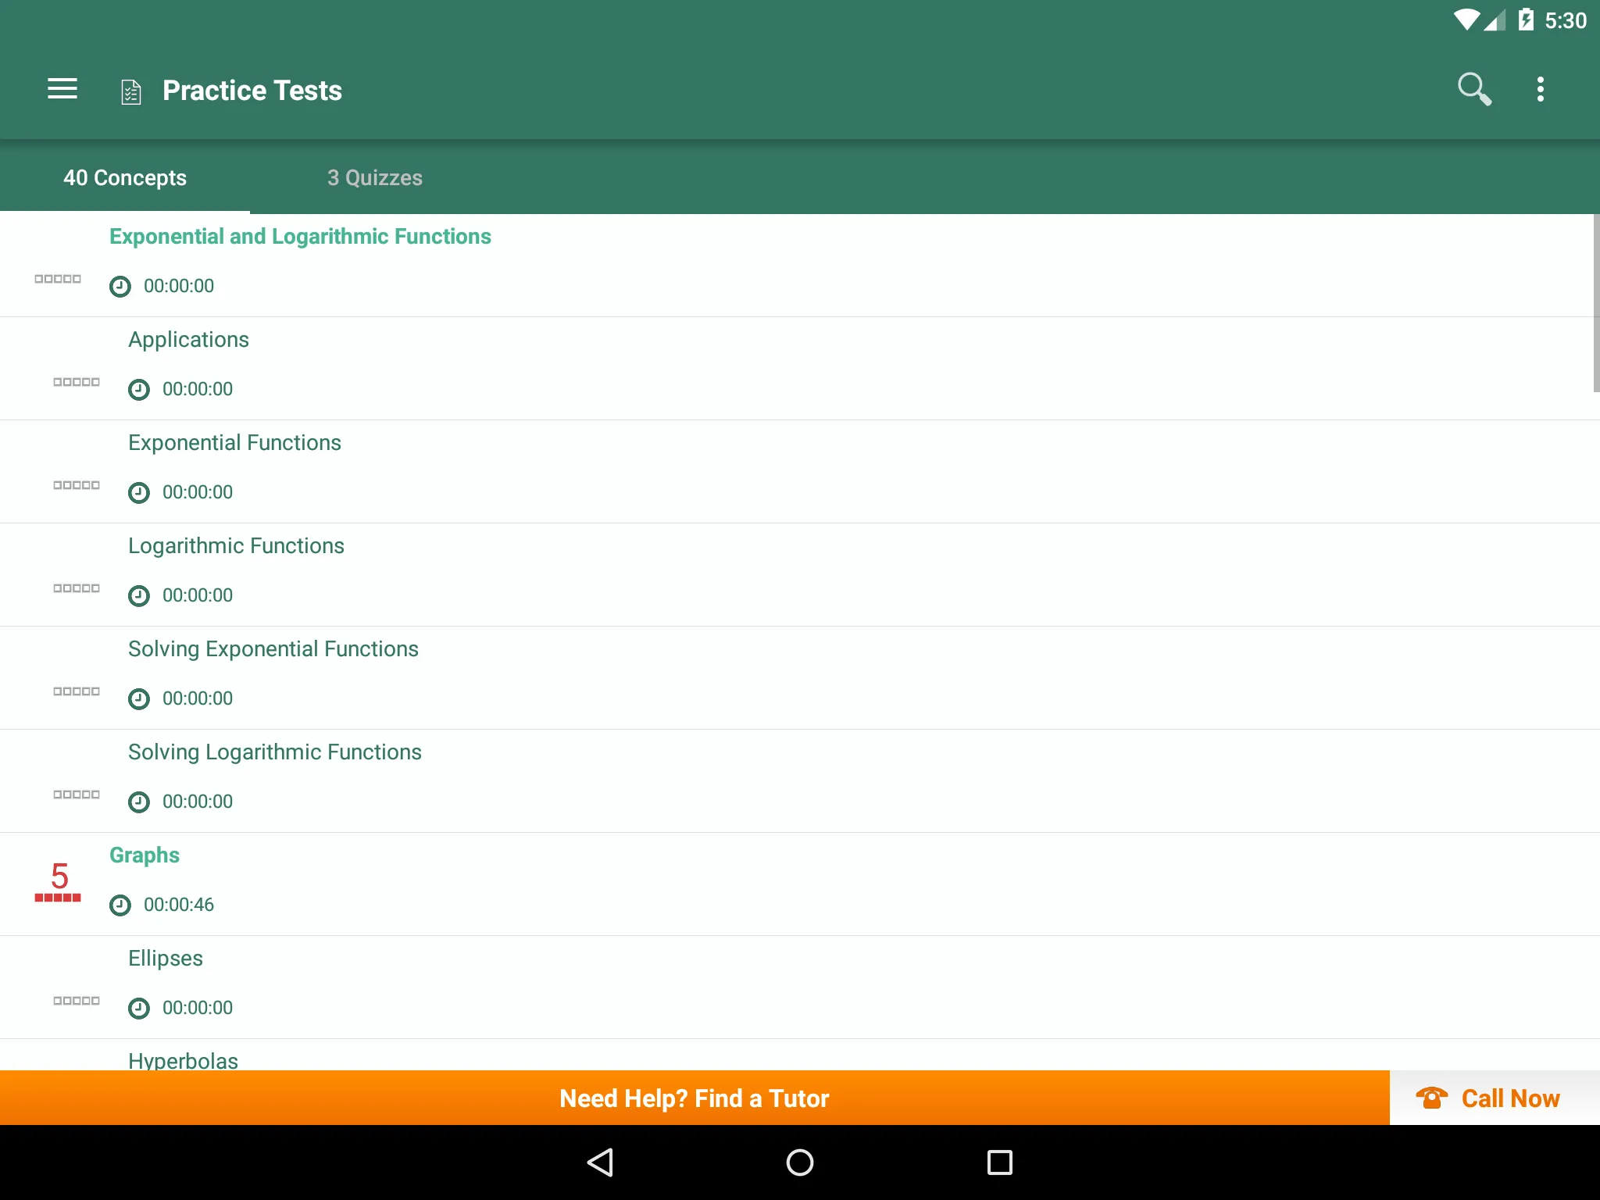Tap the clock icon for Logarithmic Functions

tap(138, 594)
